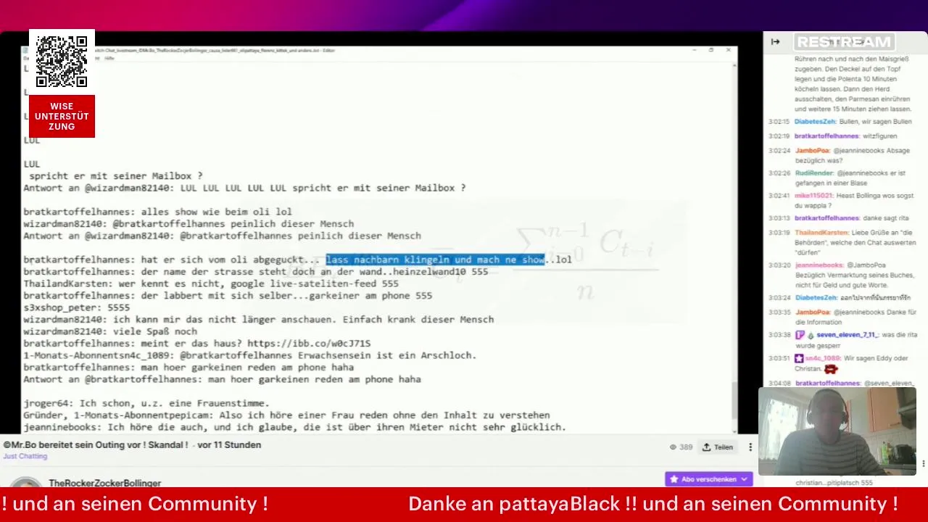Click editor line 'spricht er mit seiner Mailbox ?'
Image resolution: width=928 pixels, height=522 pixels.
[x=115, y=176]
